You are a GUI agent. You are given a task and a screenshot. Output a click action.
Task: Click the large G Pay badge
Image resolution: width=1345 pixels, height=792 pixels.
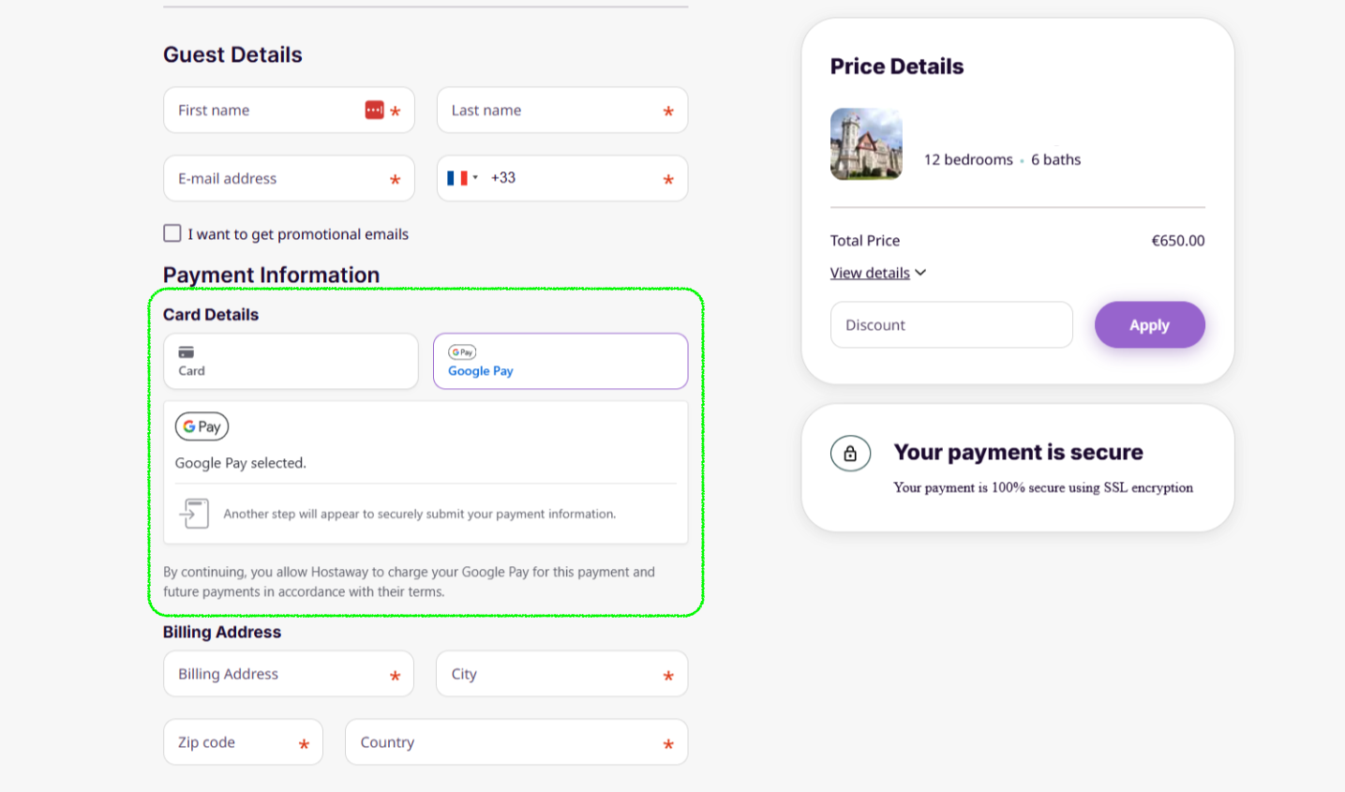coord(202,426)
